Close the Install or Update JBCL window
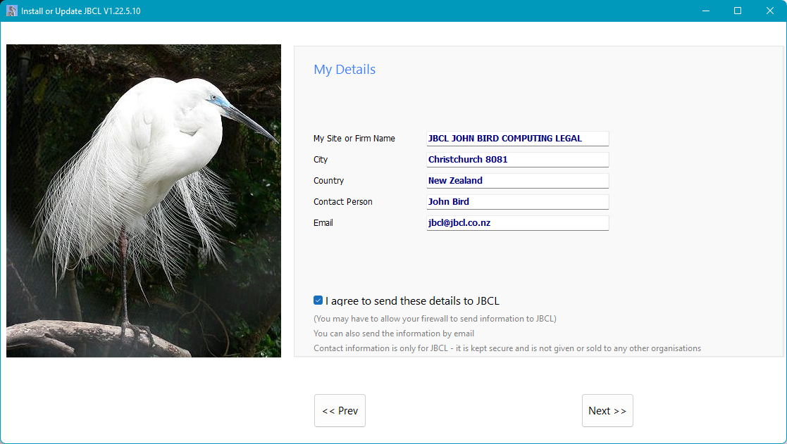787x444 pixels. click(770, 11)
